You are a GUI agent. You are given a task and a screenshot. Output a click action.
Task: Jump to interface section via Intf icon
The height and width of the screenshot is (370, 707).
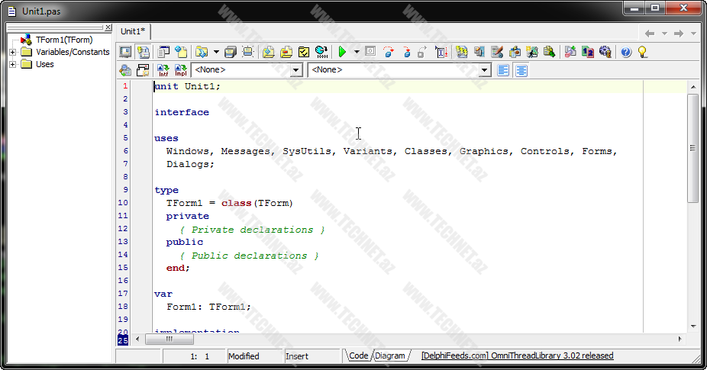click(x=163, y=70)
